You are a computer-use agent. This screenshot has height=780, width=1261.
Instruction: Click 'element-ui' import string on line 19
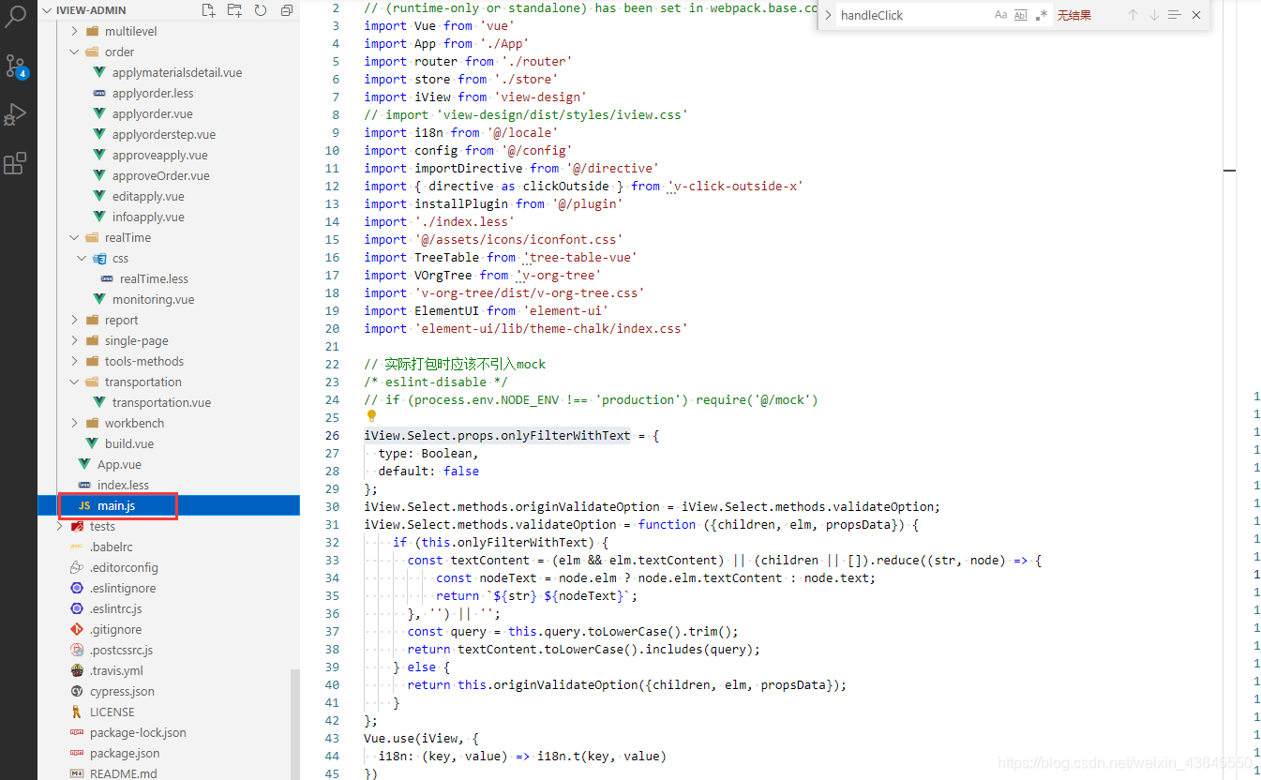(x=565, y=310)
